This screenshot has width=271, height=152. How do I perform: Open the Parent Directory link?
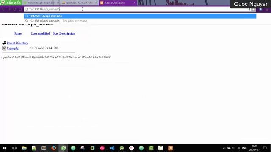[17, 43]
